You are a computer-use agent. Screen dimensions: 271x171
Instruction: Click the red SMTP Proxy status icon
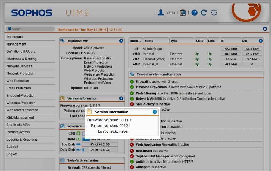(132, 104)
